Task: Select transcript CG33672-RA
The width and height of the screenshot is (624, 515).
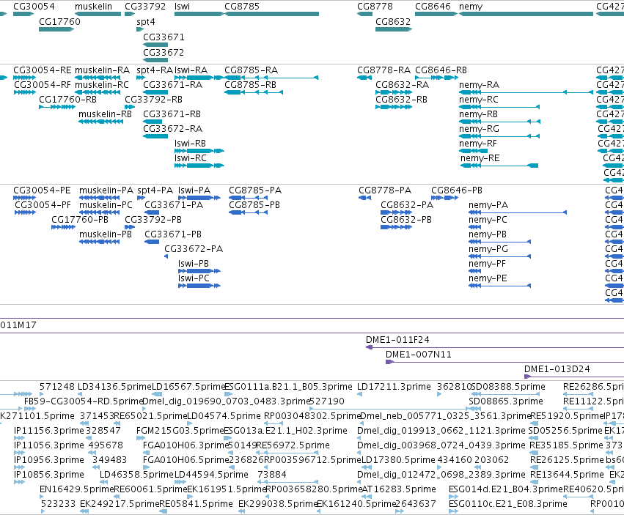Action: [173, 129]
